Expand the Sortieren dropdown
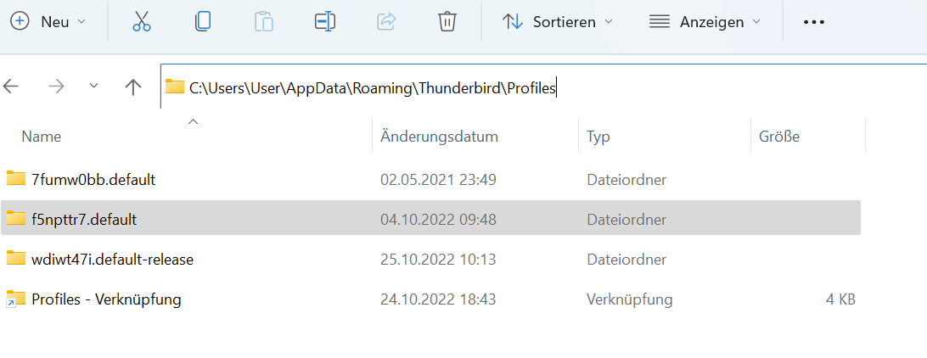Viewport: 927px width, 358px height. [558, 21]
